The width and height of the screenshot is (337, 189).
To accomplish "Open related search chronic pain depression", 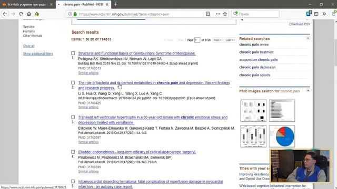I will pos(257,67).
